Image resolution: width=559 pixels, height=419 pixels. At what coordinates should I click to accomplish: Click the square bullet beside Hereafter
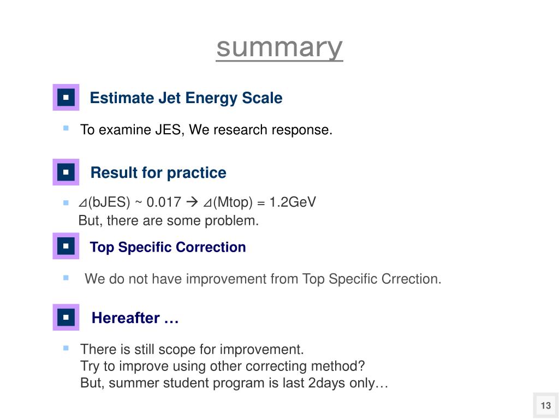66,317
